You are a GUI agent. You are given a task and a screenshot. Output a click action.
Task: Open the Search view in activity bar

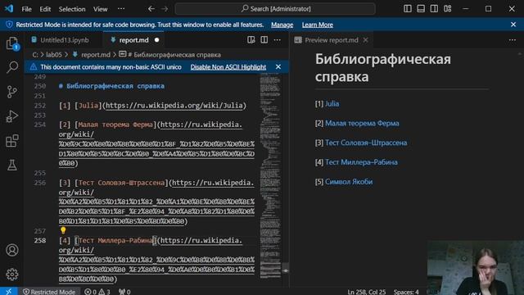point(12,67)
